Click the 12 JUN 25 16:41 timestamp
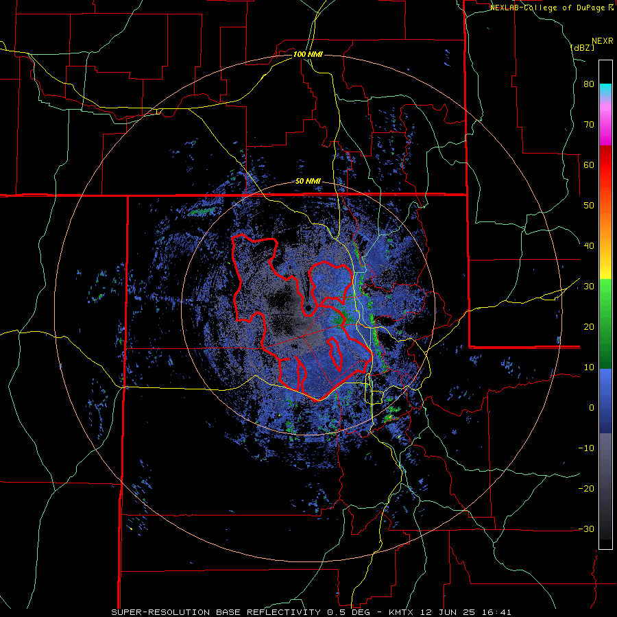This screenshot has height=617, width=617. point(468,612)
